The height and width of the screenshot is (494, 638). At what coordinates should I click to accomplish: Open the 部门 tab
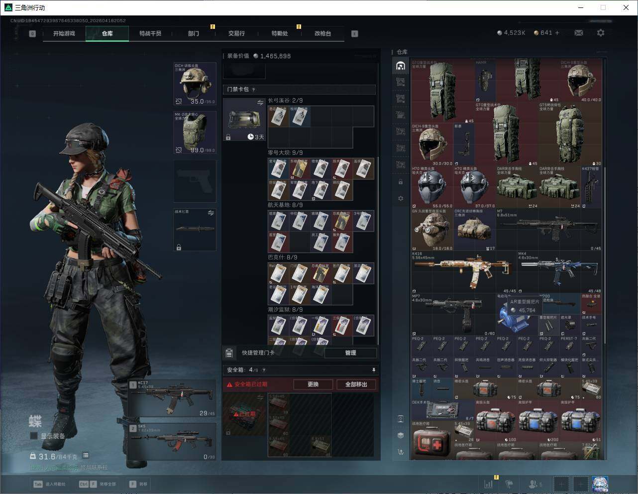[193, 33]
